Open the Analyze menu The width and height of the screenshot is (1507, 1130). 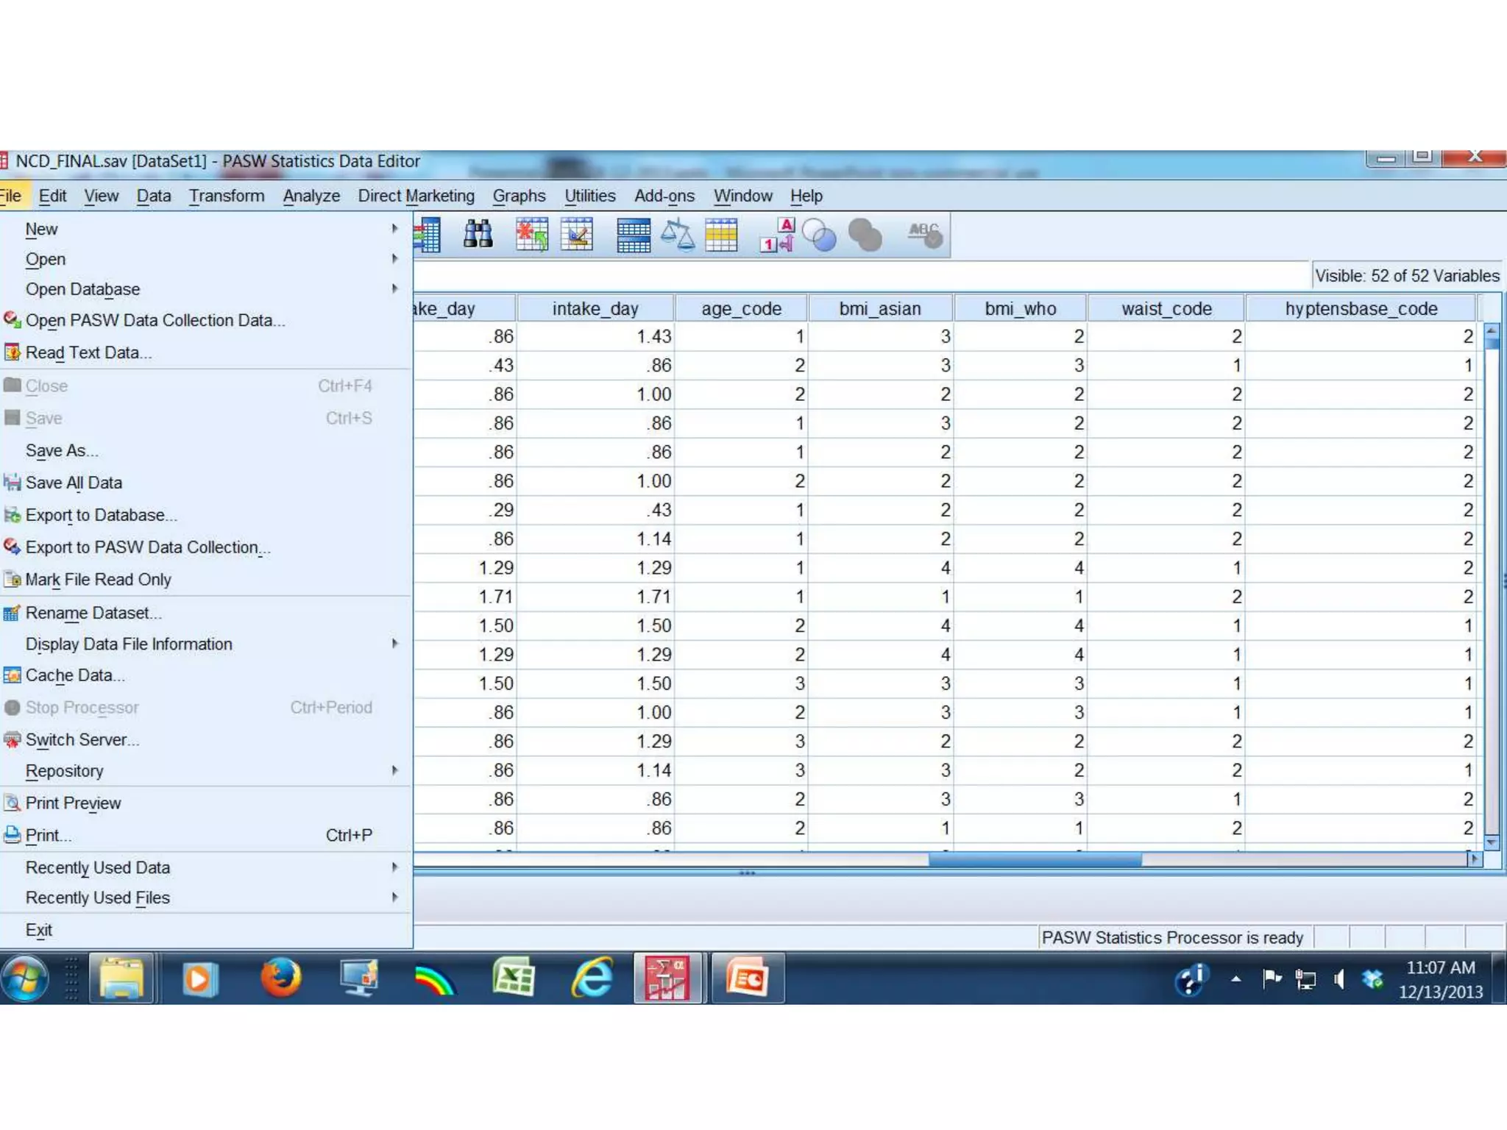pyautogui.click(x=311, y=196)
